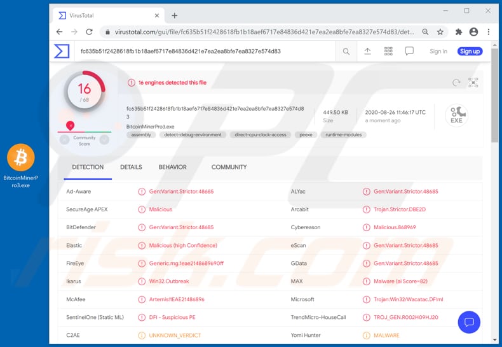
Task: Click the TROJ_GEN.R002H09HJ20 result
Action: click(x=406, y=317)
